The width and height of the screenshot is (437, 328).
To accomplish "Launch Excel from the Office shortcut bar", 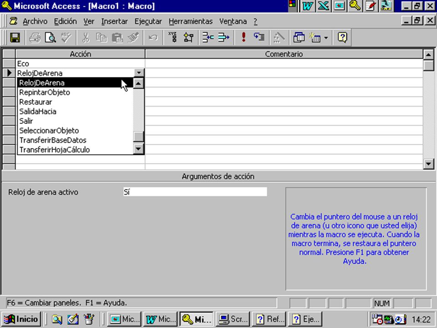I will pos(323,6).
